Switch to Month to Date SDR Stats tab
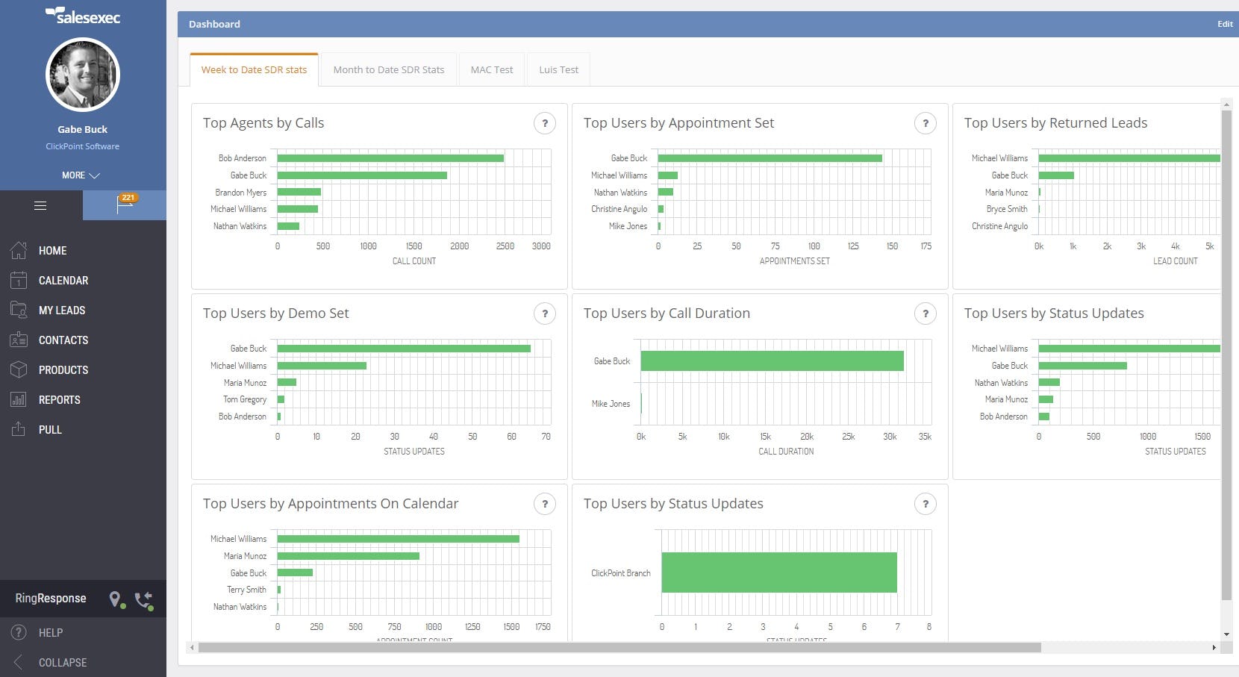Image resolution: width=1239 pixels, height=677 pixels. (x=389, y=69)
